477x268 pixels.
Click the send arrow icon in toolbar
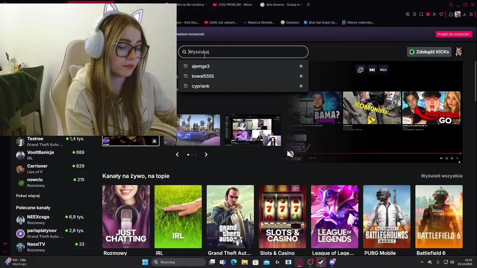pyautogui.click(x=435, y=14)
